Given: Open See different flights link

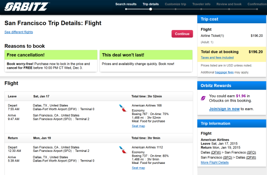Looking at the screenshot, I should point(19,32).
